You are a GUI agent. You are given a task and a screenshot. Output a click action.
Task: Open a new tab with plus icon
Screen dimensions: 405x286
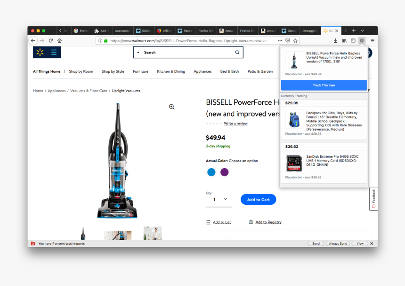(x=354, y=31)
